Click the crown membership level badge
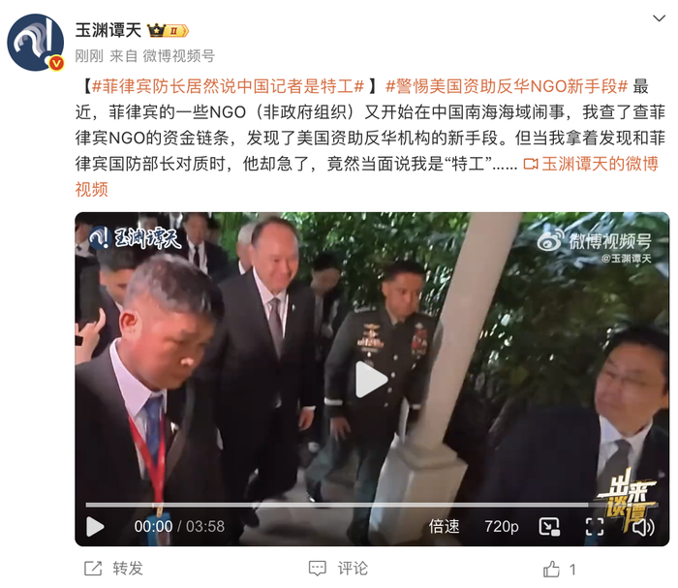Screen dimensions: 678x588 coord(168,31)
